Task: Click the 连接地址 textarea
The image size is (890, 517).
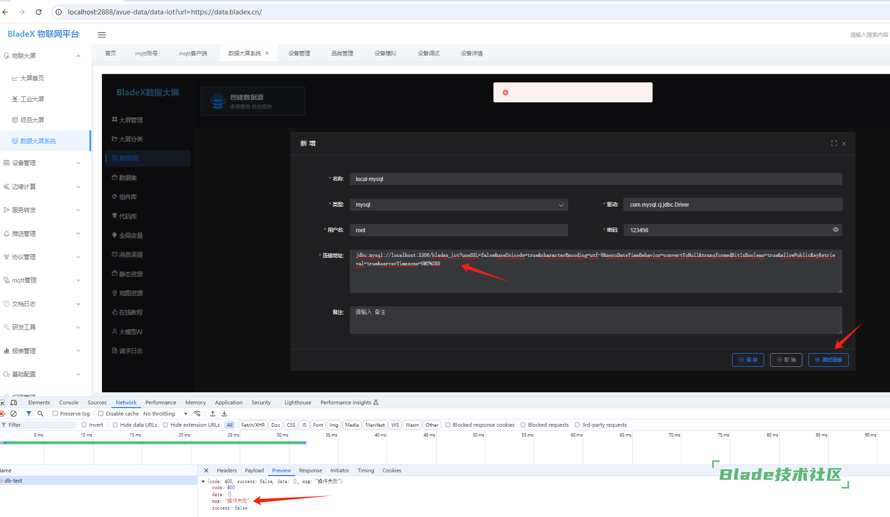Action: [x=596, y=271]
